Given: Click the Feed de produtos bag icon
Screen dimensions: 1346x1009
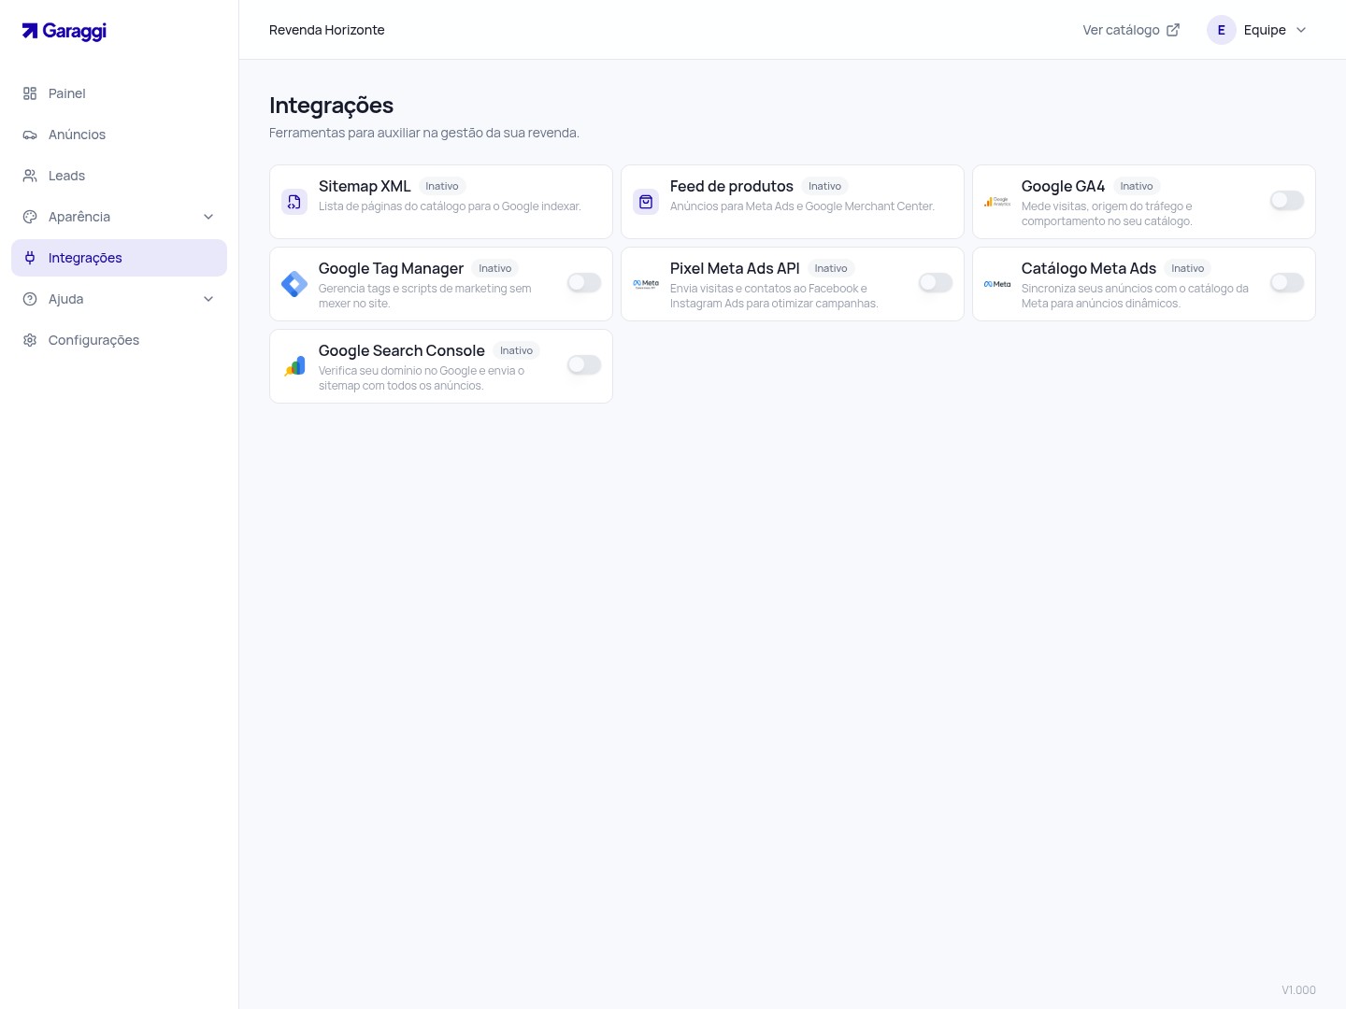Looking at the screenshot, I should [x=646, y=202].
